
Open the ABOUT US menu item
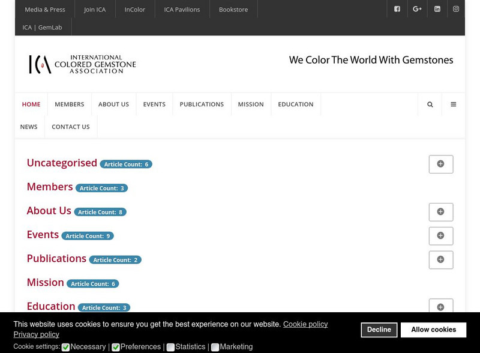click(113, 104)
